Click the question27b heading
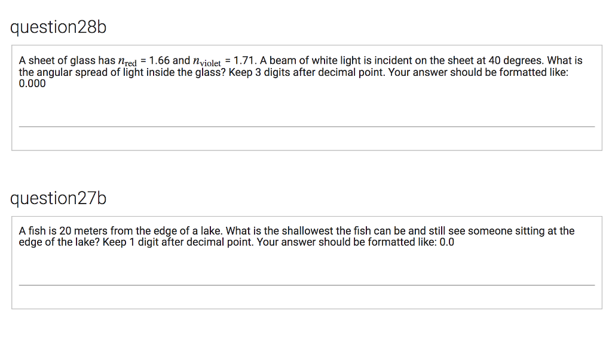612x339 pixels. (58, 198)
